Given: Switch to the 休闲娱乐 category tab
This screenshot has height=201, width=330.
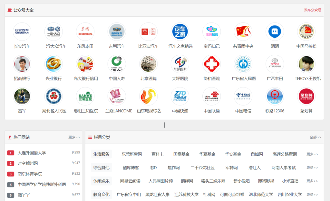Looking at the screenshot, I should click(101, 181).
